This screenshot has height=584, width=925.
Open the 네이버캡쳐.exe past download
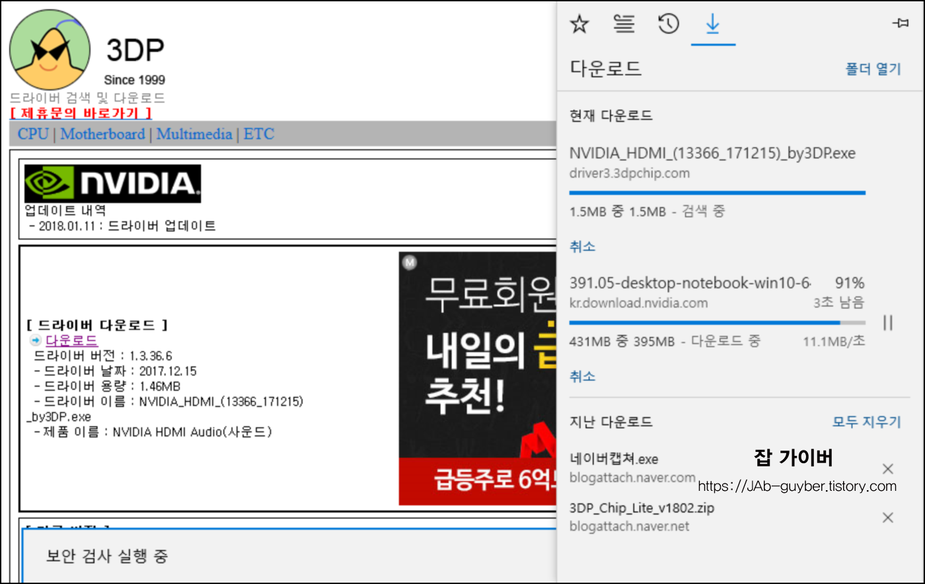pos(614,459)
